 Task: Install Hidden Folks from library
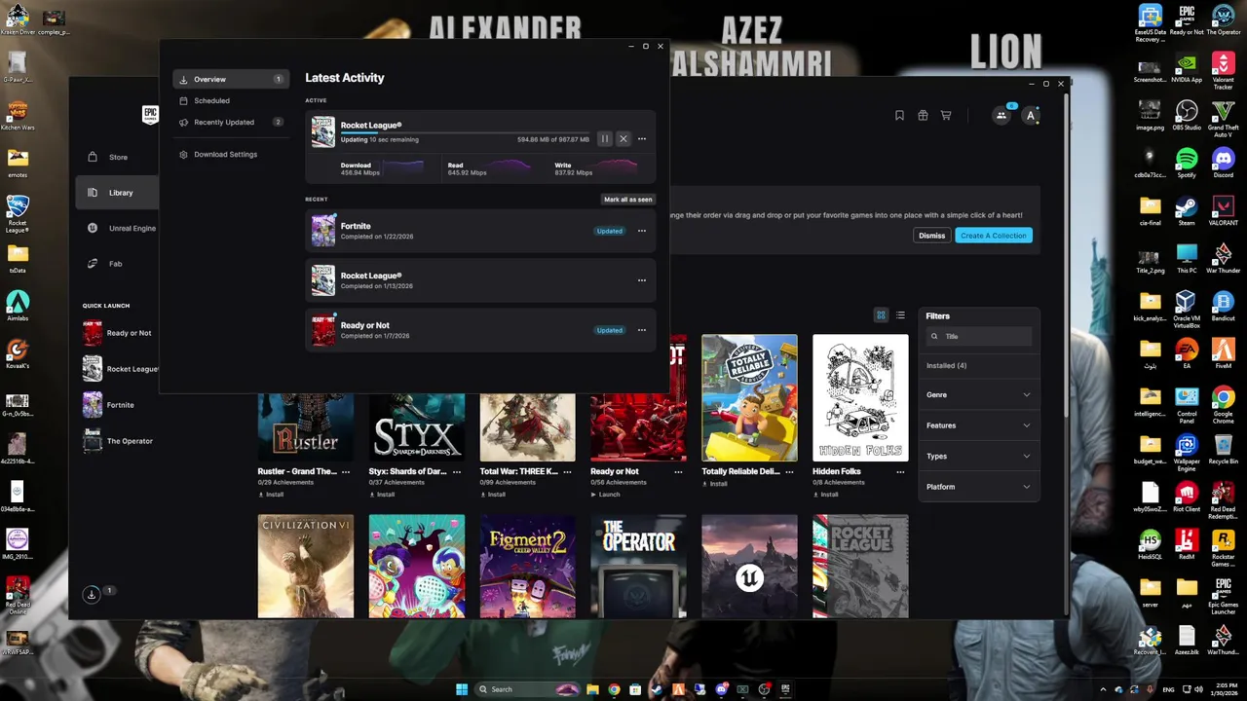click(825, 495)
